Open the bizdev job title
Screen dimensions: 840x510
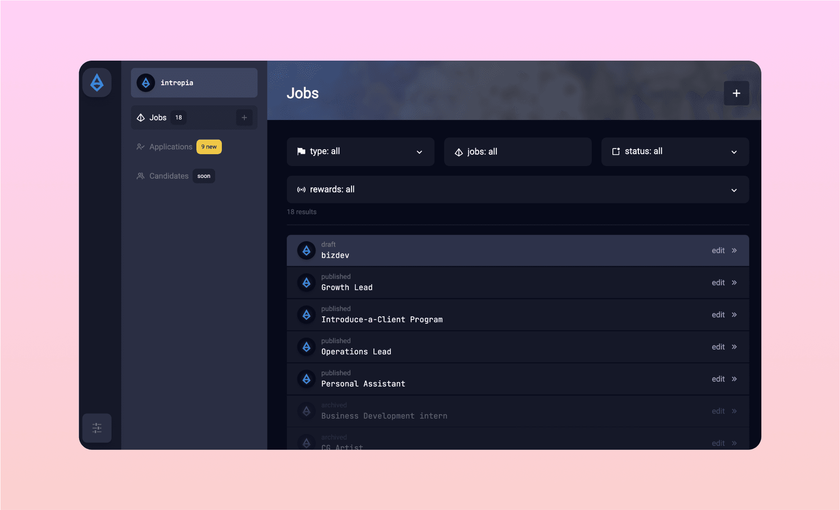(x=335, y=255)
